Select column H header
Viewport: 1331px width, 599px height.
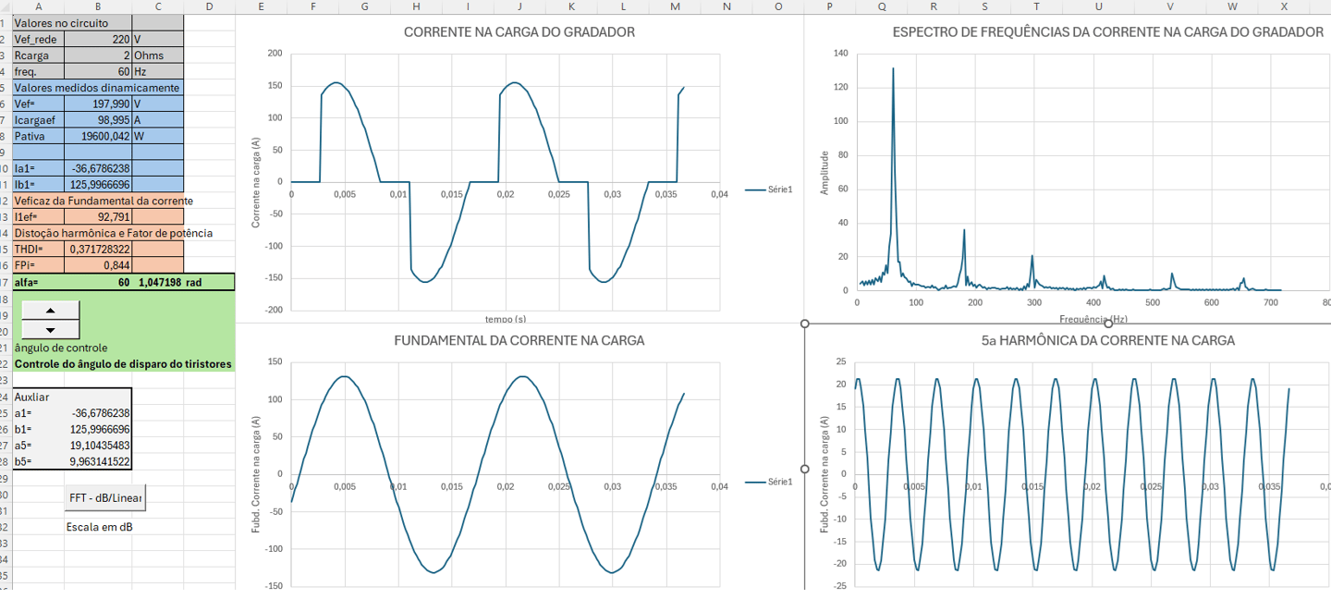pyautogui.click(x=416, y=7)
